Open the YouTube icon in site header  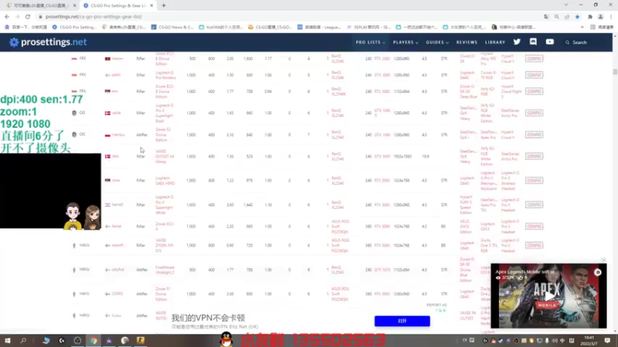click(549, 42)
